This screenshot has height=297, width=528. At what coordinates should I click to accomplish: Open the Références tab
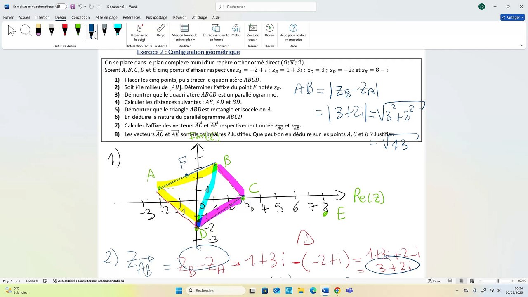pyautogui.click(x=132, y=17)
